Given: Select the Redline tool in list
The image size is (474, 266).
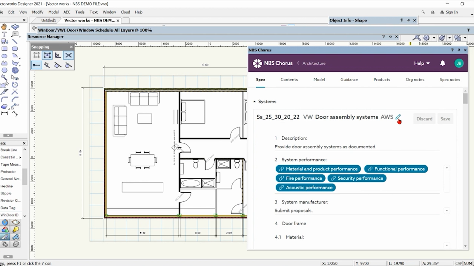Looking at the screenshot, I should pos(7,186).
